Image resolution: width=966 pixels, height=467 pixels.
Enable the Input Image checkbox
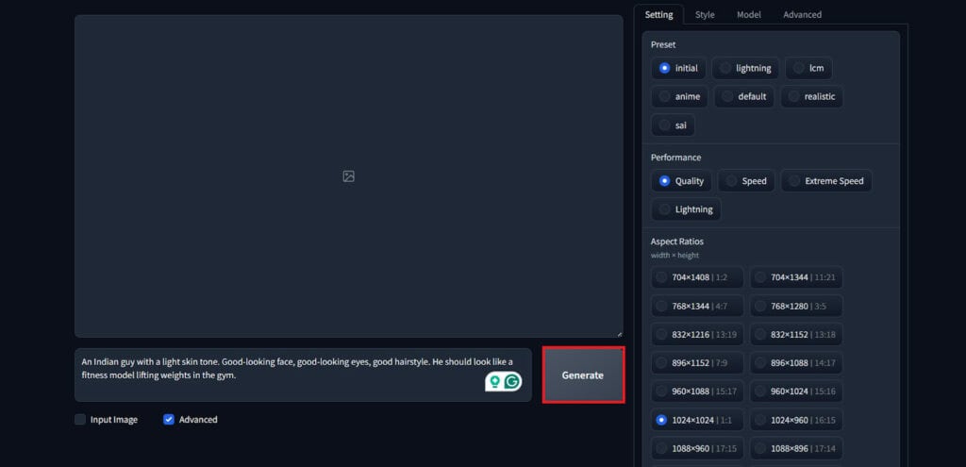(x=80, y=420)
